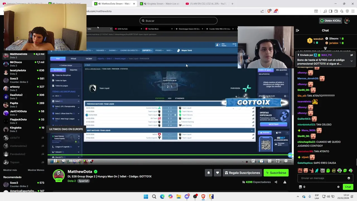The width and height of the screenshot is (357, 201).
Task: Select Virtual tab in streamed 1xBet page
Action: (73, 59)
